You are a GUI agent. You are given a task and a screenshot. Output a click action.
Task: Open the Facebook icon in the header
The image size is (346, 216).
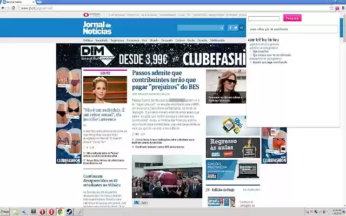[x=230, y=28]
